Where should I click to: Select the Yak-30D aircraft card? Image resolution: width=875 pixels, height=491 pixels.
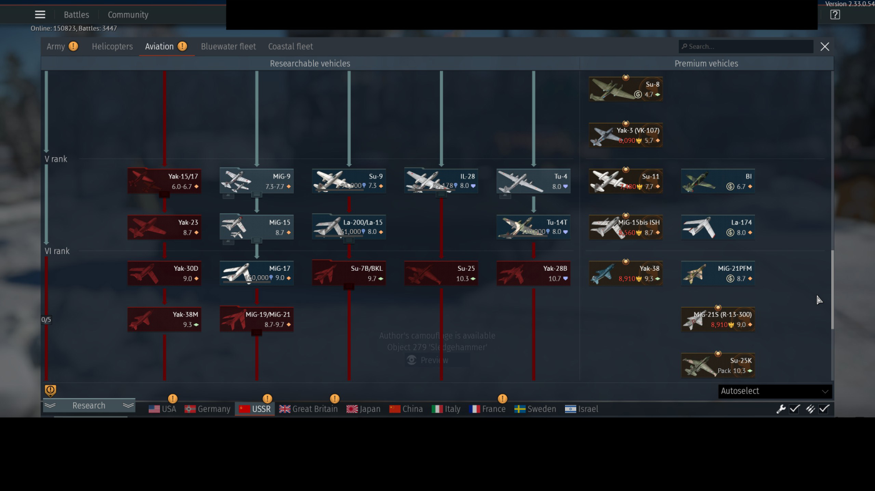click(164, 273)
